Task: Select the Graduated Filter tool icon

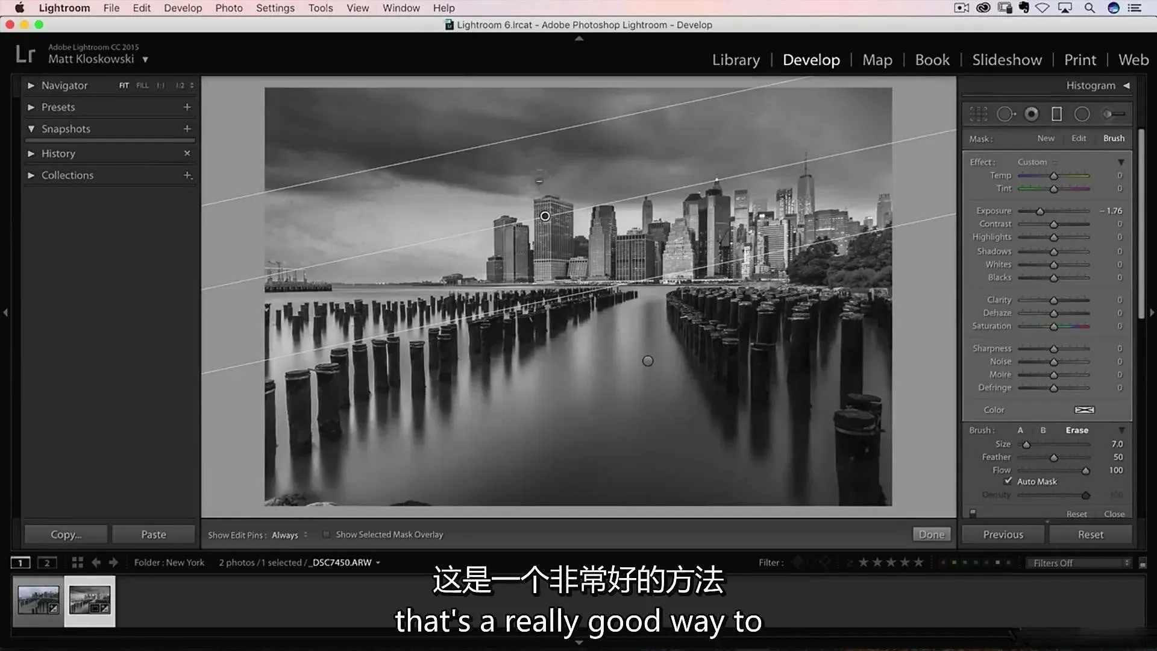Action: 1056,114
